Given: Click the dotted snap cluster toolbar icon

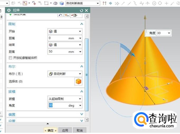Looking at the screenshot, I should click(x=117, y=3).
